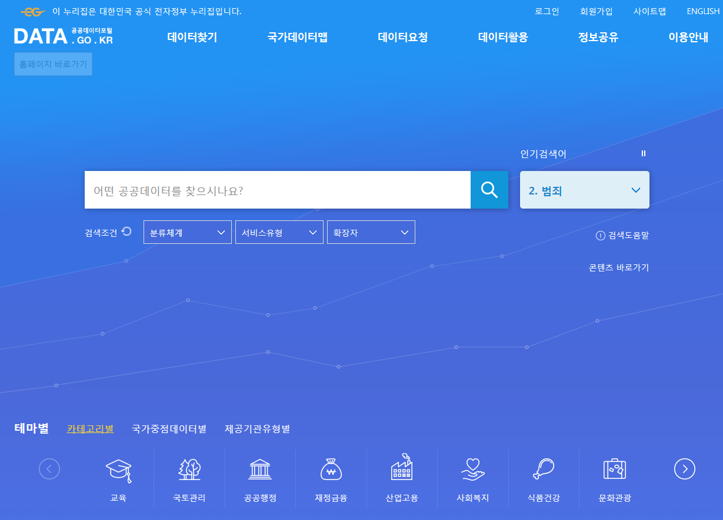Click the 홈페이지 바로가기 button
Screen dimensions: 723x520
tap(54, 64)
